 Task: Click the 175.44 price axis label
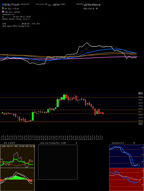click(140, 106)
